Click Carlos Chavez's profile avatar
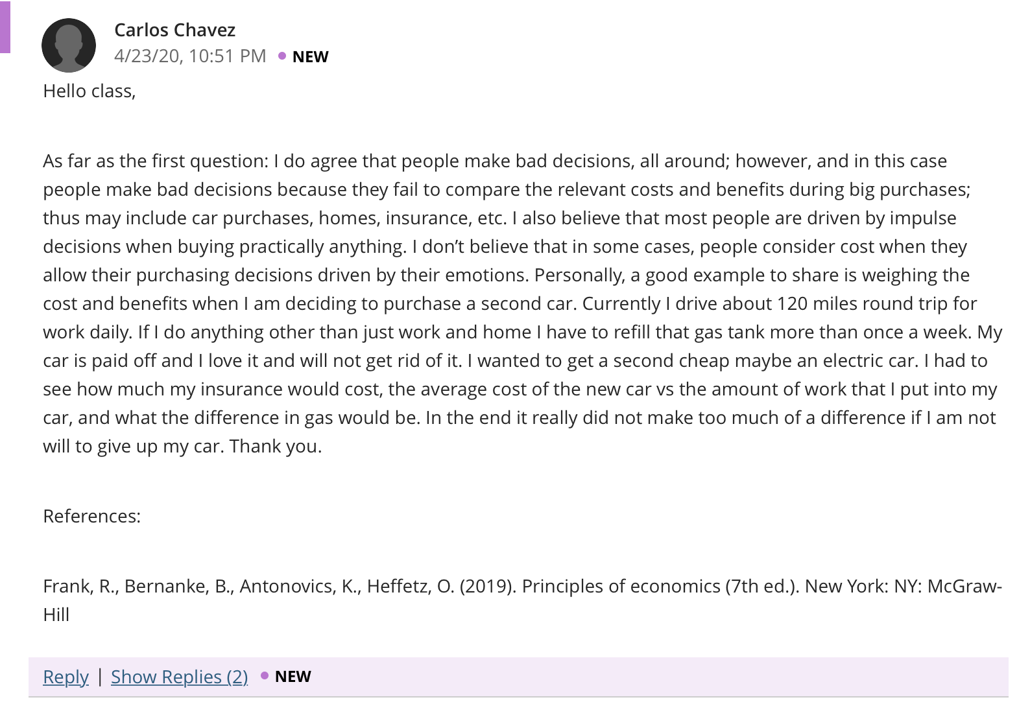 click(x=69, y=45)
